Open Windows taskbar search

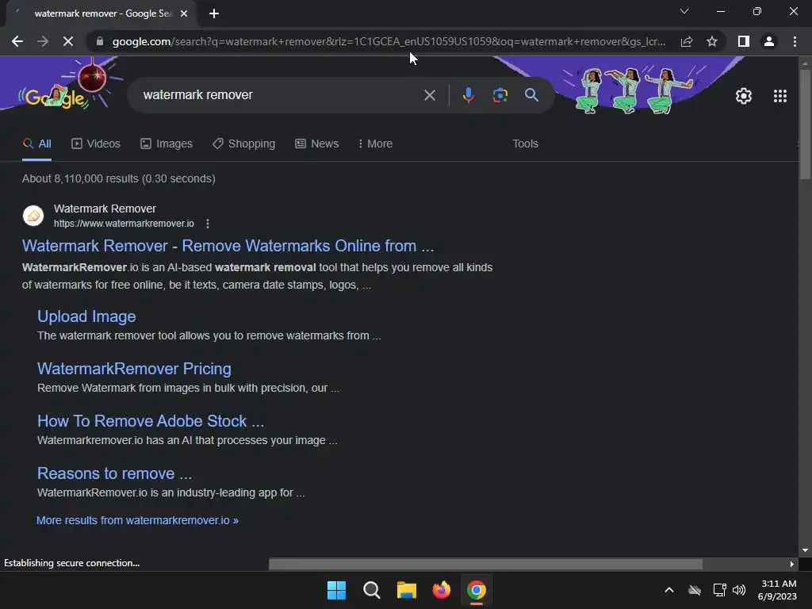coord(371,590)
